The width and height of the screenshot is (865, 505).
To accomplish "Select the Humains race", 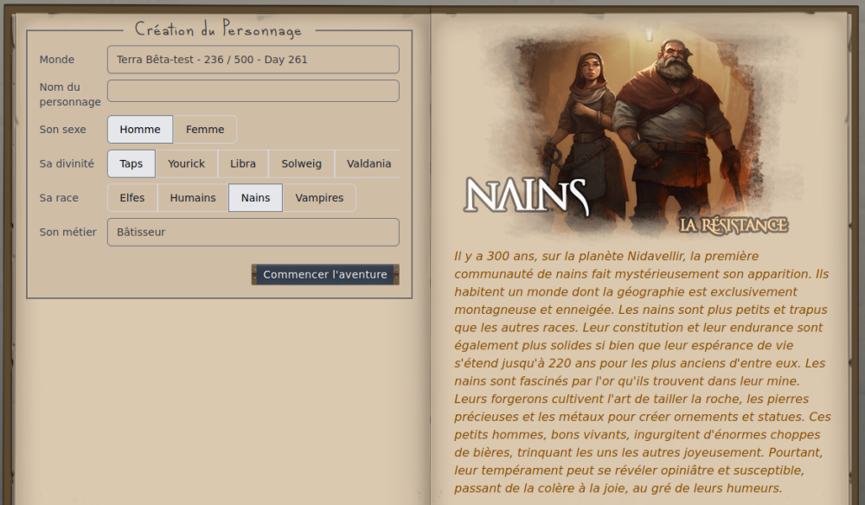I will (x=193, y=197).
